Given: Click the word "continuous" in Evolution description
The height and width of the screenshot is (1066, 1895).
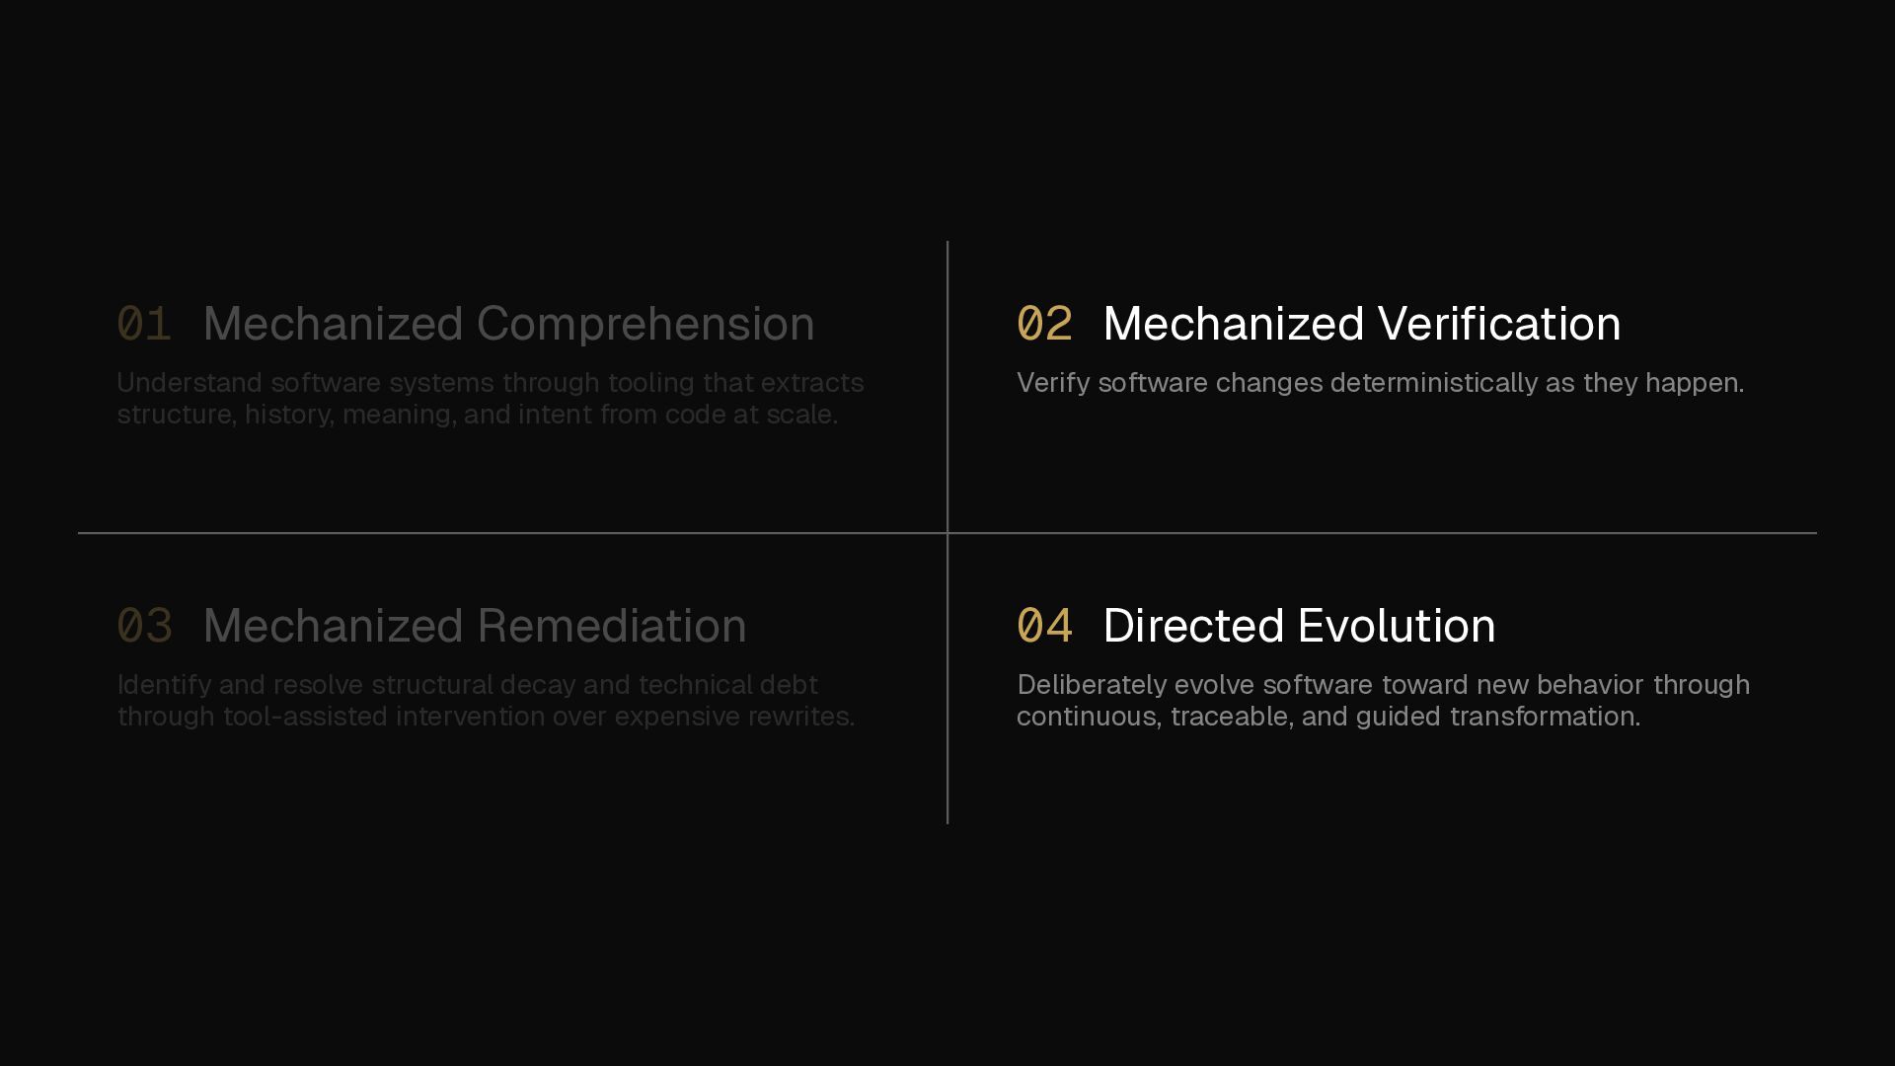Looking at the screenshot, I should point(1088,717).
